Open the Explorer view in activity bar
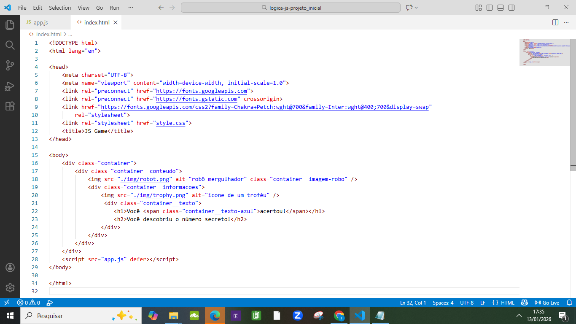Viewport: 576px width, 324px height. pyautogui.click(x=10, y=25)
